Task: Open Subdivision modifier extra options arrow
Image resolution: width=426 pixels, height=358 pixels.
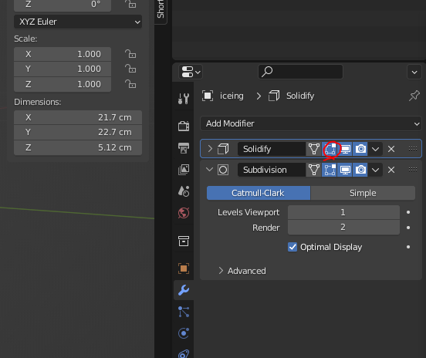Action: [x=376, y=170]
